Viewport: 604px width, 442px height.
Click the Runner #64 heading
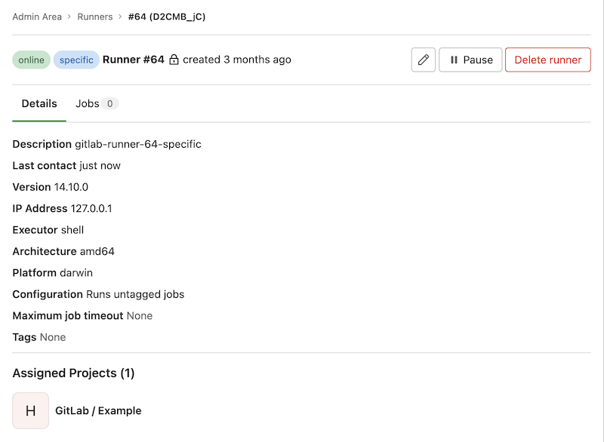point(133,60)
